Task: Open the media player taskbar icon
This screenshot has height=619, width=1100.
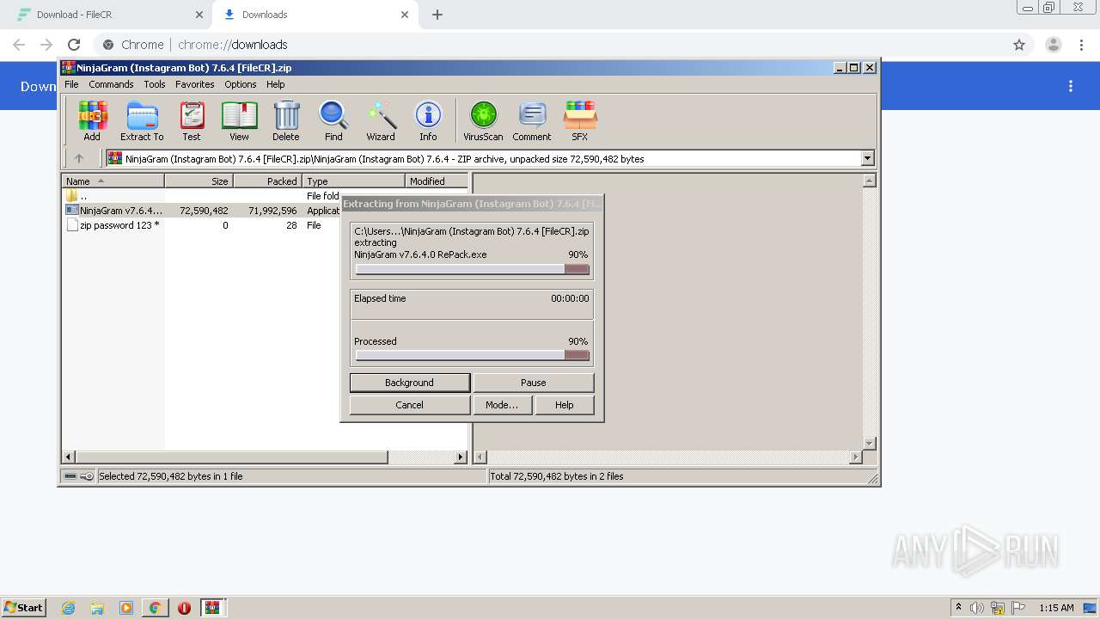Action: [126, 608]
